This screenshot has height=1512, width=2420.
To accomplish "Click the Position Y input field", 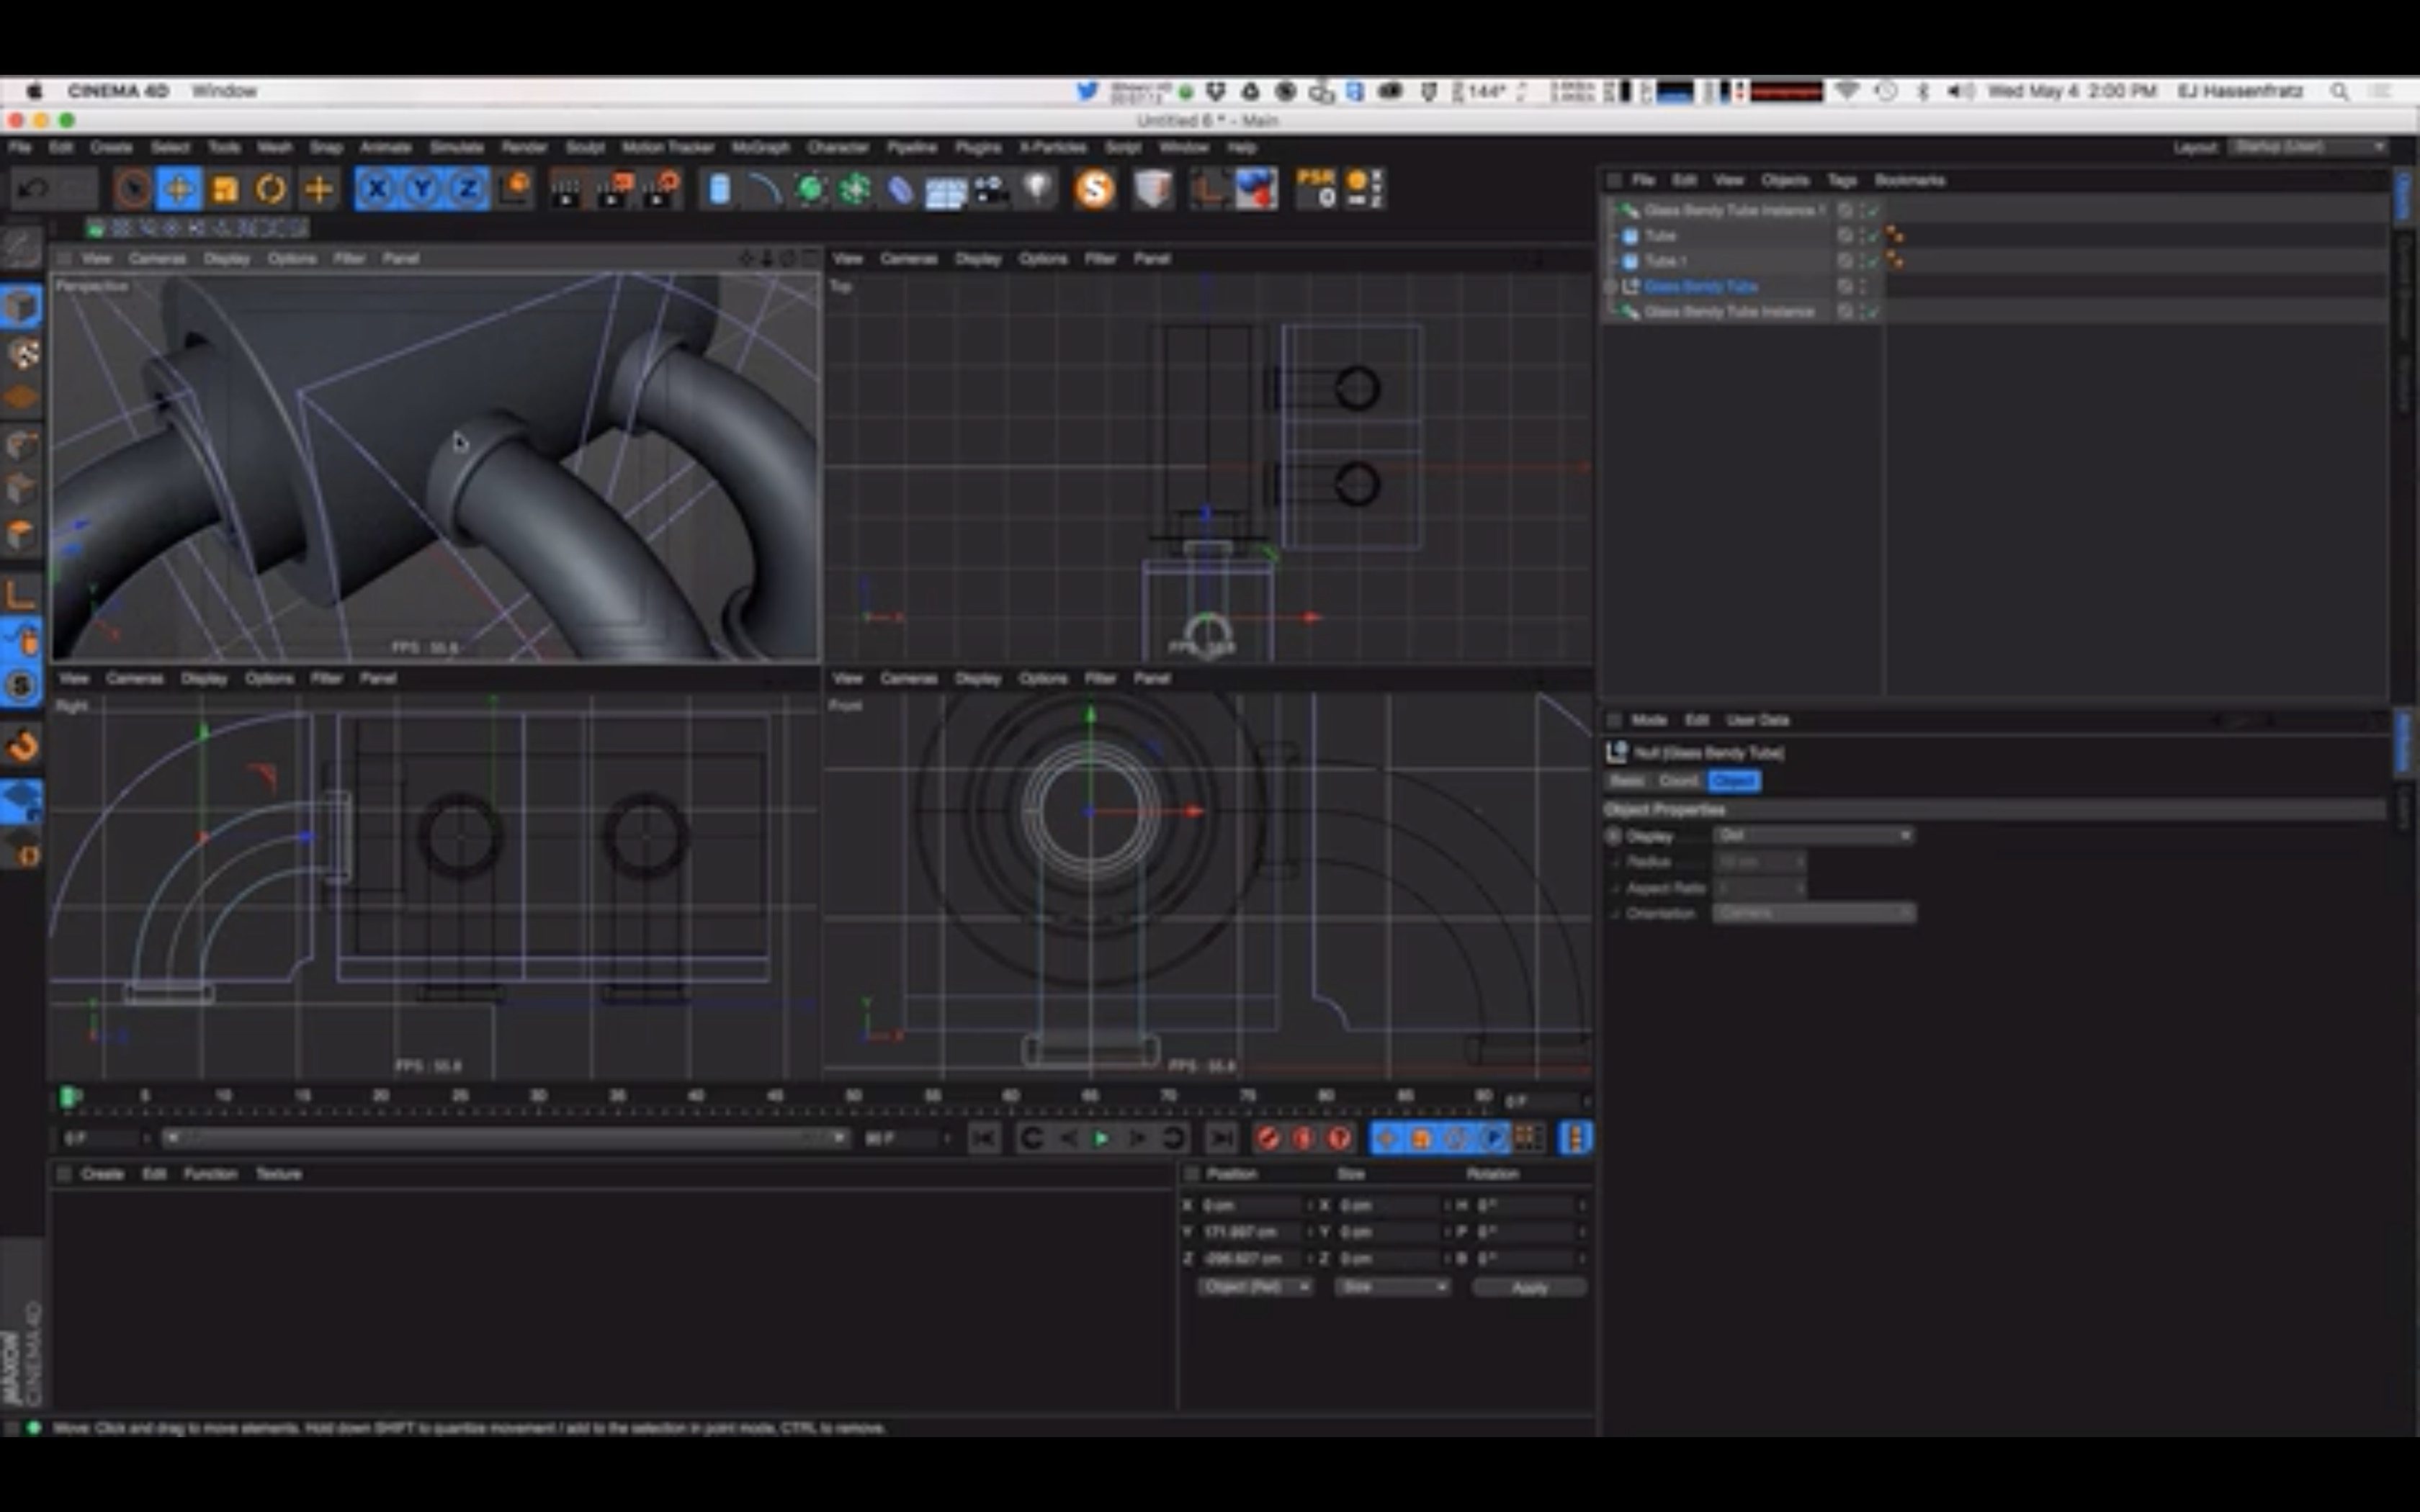I will pos(1250,1232).
